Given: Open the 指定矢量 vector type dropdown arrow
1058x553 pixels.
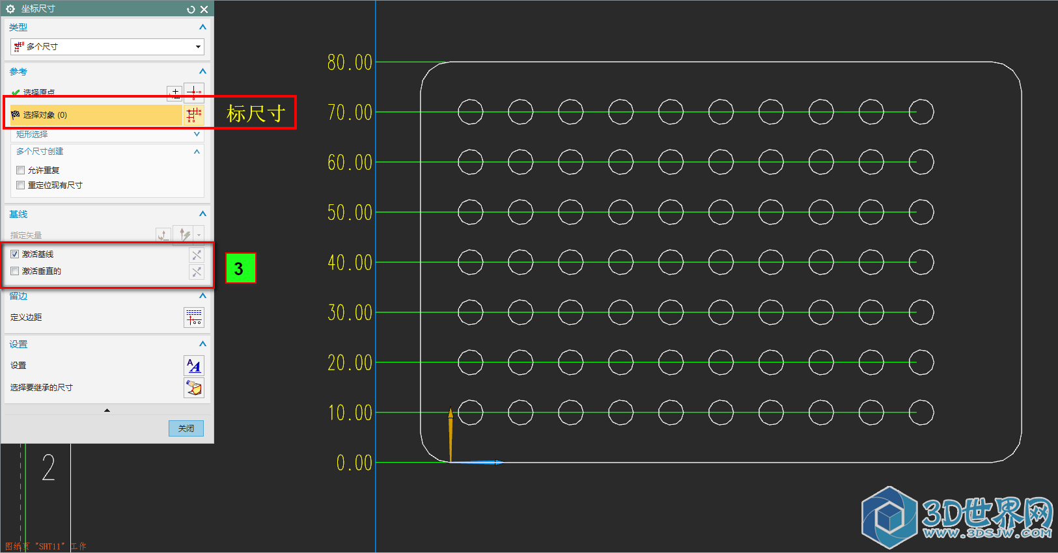Looking at the screenshot, I should (199, 235).
